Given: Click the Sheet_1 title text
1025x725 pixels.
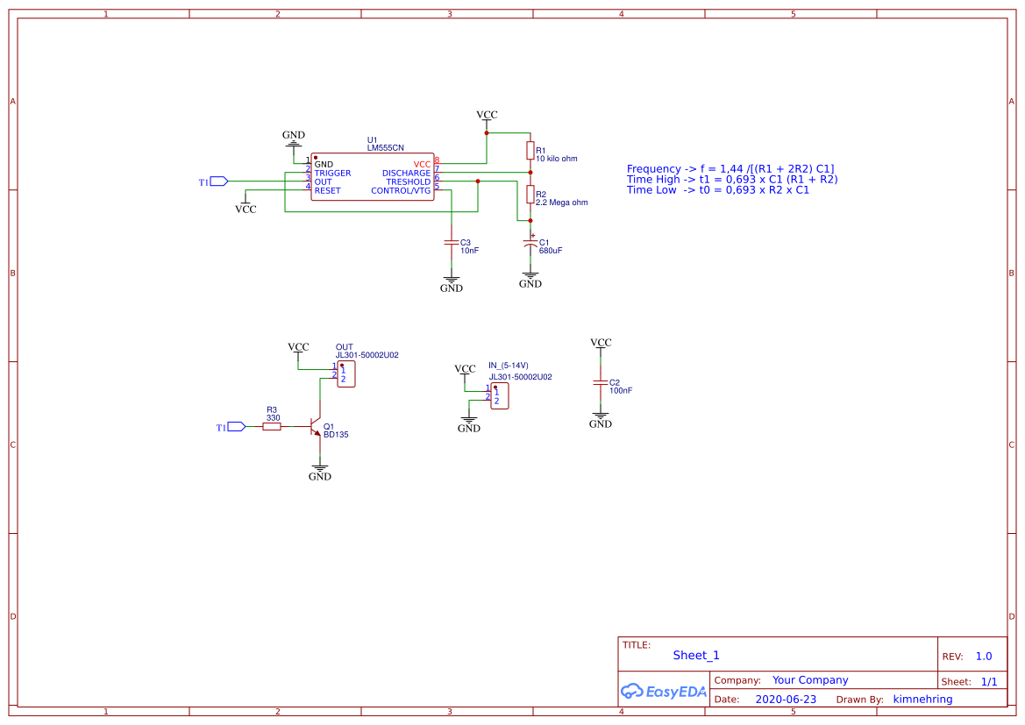Looking at the screenshot, I should [x=695, y=655].
